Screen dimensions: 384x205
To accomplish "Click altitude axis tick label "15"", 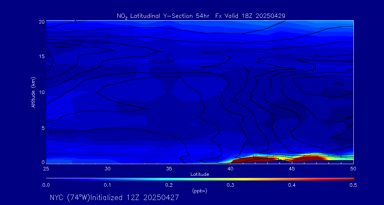I will click(42, 56).
